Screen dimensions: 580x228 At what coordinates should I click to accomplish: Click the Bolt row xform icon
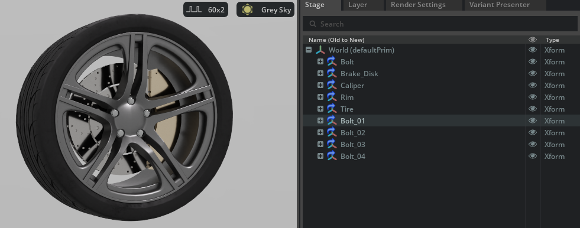pyautogui.click(x=332, y=61)
